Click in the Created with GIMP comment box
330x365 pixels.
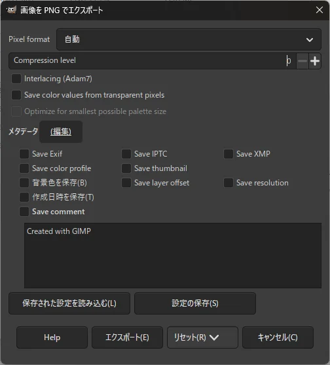pyautogui.click(x=173, y=256)
